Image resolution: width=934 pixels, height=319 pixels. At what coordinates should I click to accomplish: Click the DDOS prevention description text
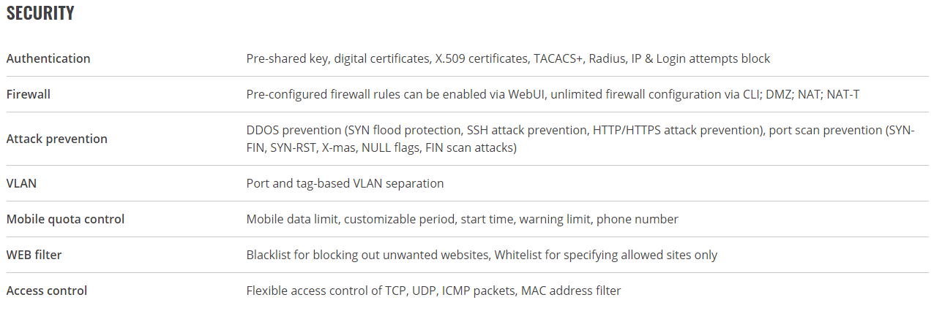[580, 139]
